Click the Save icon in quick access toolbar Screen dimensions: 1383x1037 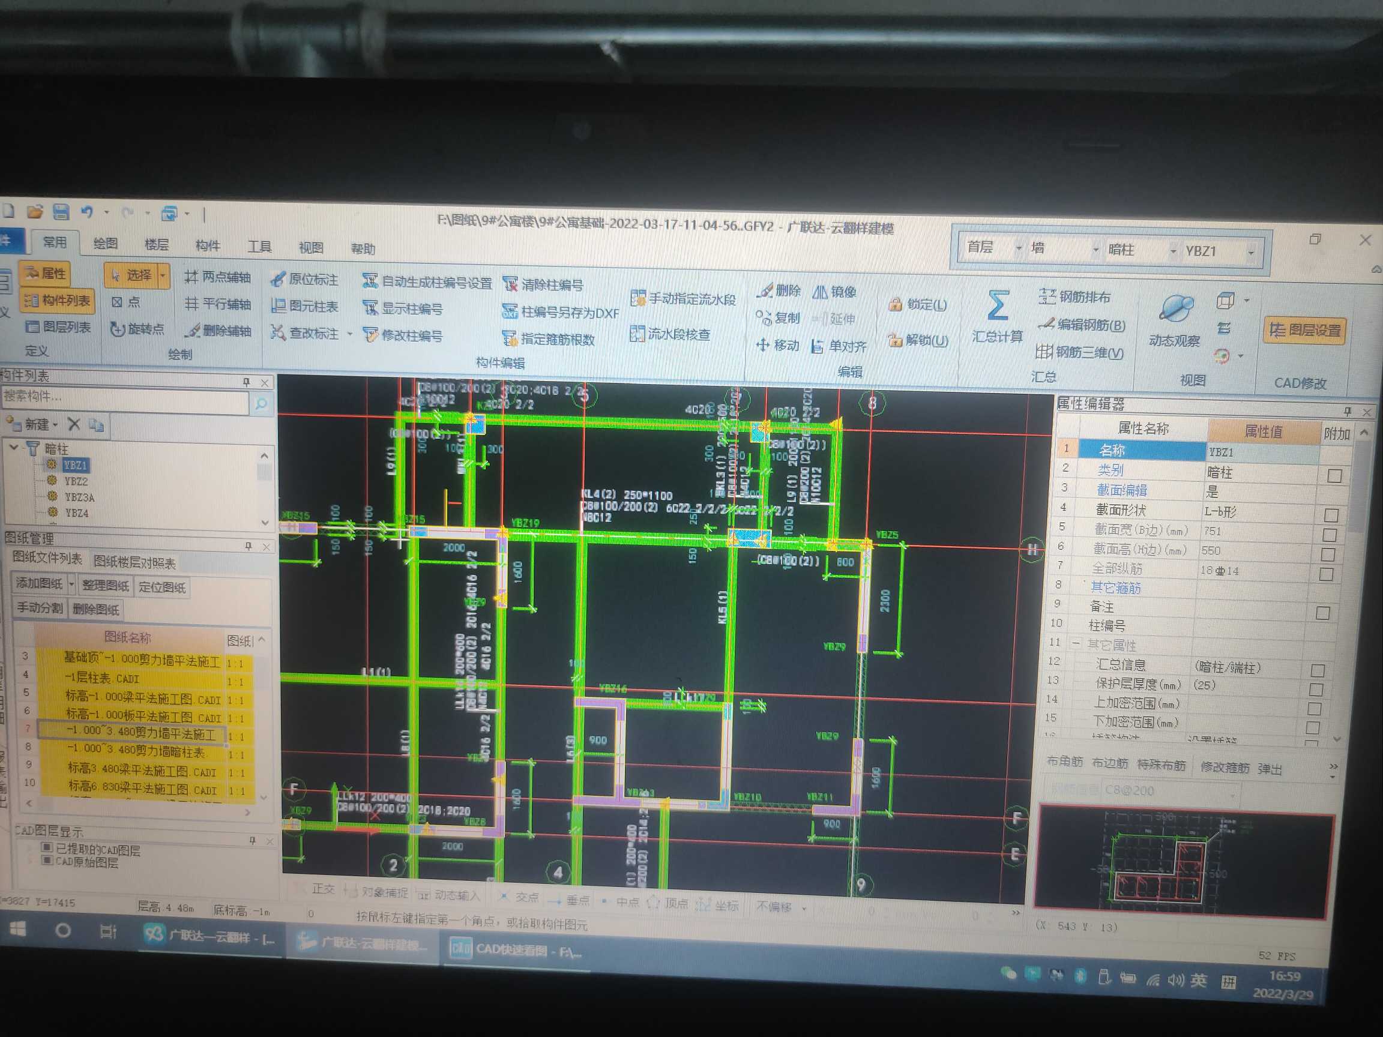[61, 212]
